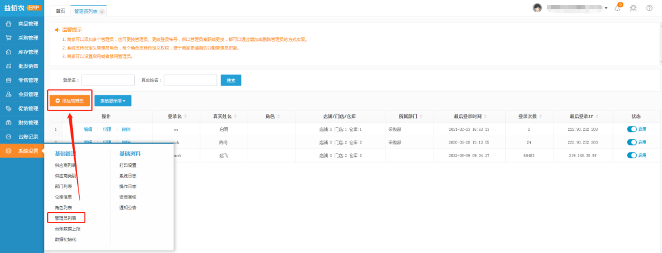Open the help question mark icon
The height and width of the screenshot is (253, 662).
point(649,8)
